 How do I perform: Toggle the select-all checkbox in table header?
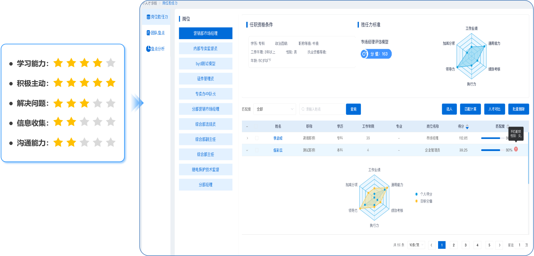click(256, 126)
